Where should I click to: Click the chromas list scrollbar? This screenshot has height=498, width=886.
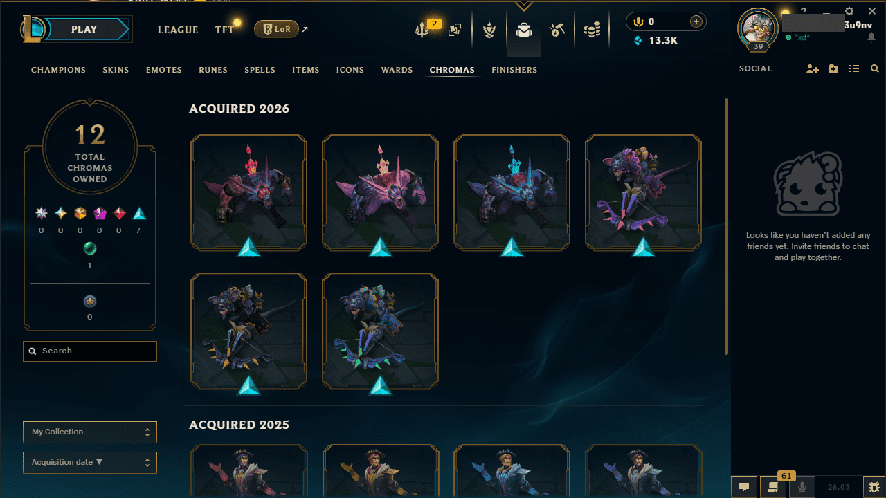(726, 226)
